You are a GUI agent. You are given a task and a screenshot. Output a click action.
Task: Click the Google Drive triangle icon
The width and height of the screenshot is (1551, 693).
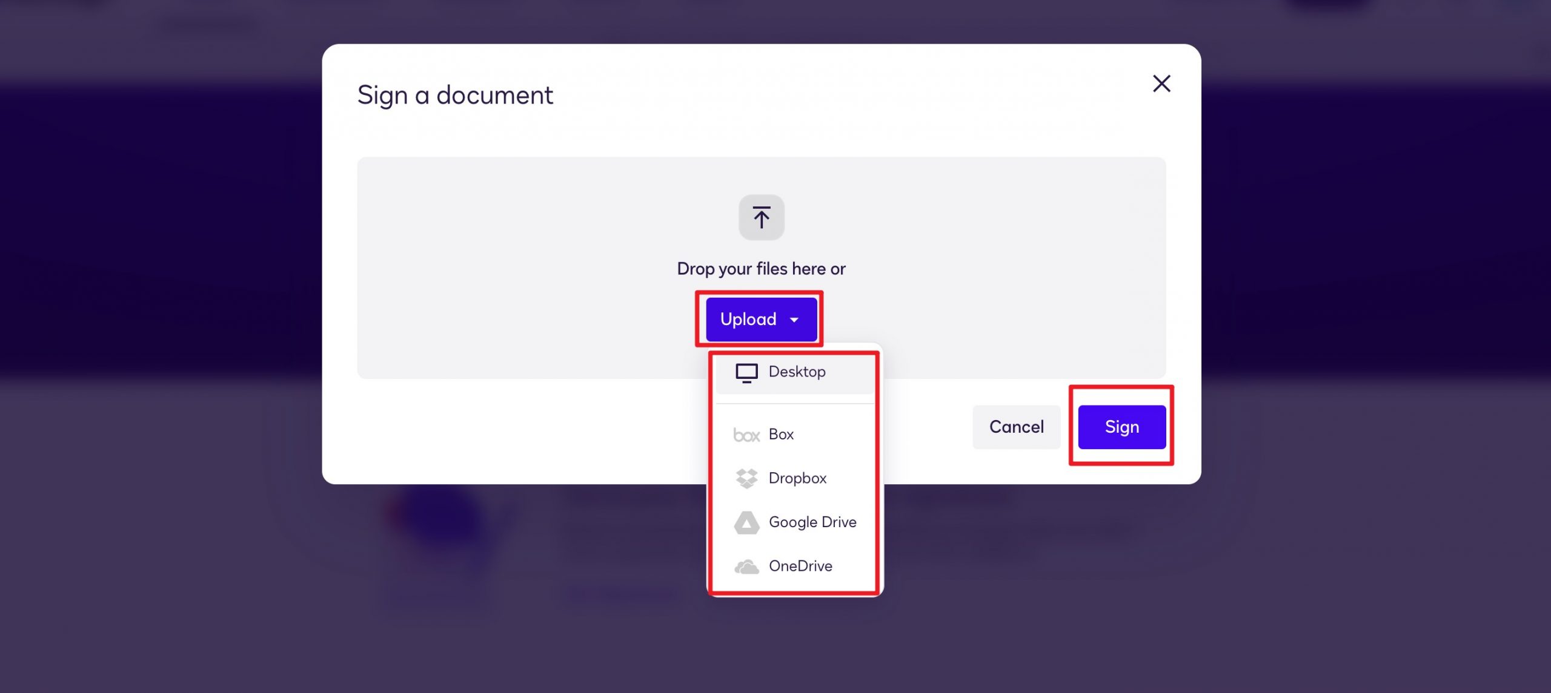pos(746,522)
